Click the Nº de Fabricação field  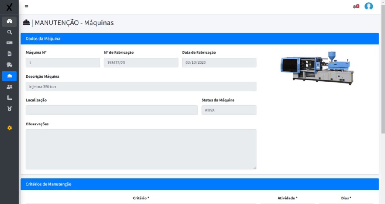pos(141,62)
